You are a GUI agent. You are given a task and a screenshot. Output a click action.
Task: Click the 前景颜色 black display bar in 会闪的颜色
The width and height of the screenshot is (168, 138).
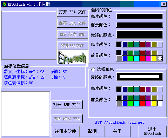point(140,25)
